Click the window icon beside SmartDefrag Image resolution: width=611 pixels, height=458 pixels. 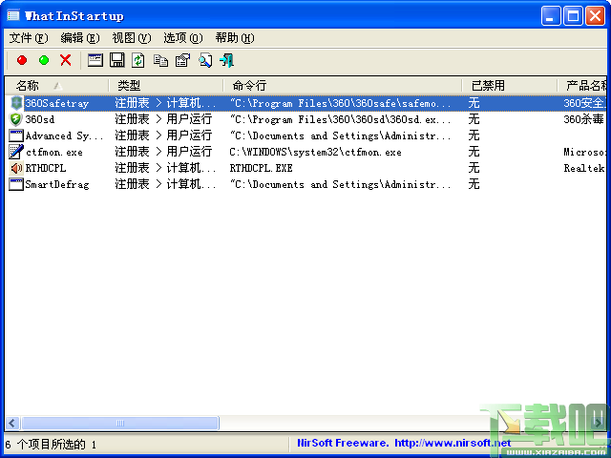[x=16, y=184]
